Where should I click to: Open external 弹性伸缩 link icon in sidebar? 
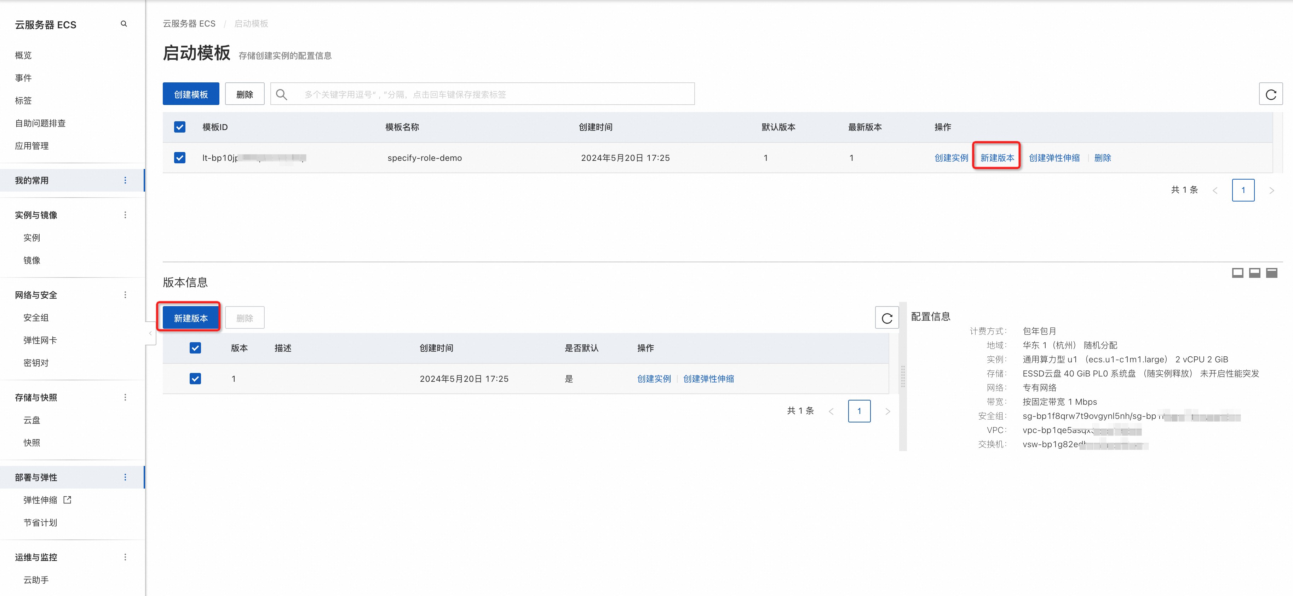coord(67,499)
